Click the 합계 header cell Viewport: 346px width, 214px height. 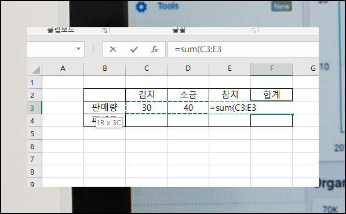(272, 95)
